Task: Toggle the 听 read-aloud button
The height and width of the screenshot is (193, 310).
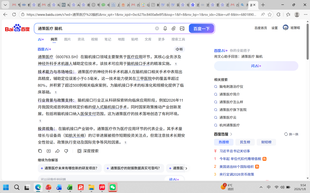Action: coord(179,49)
